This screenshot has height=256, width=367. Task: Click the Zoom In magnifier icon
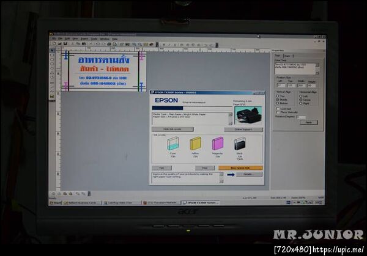pyautogui.click(x=134, y=44)
